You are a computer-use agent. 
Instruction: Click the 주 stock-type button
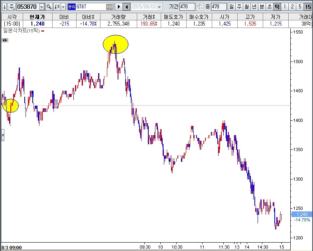point(12,7)
